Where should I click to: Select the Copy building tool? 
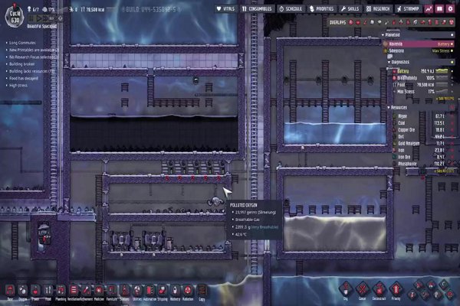pyautogui.click(x=202, y=291)
